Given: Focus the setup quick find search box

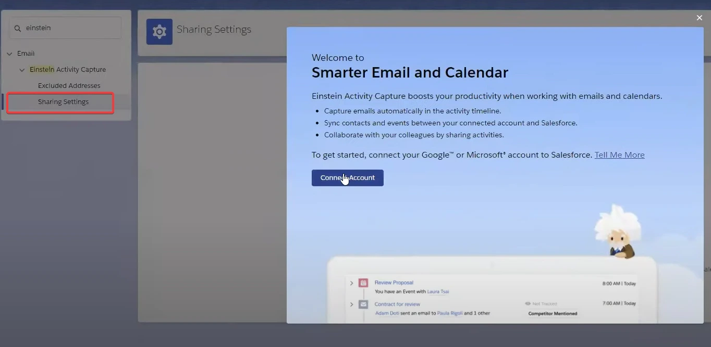Looking at the screenshot, I should pos(66,28).
